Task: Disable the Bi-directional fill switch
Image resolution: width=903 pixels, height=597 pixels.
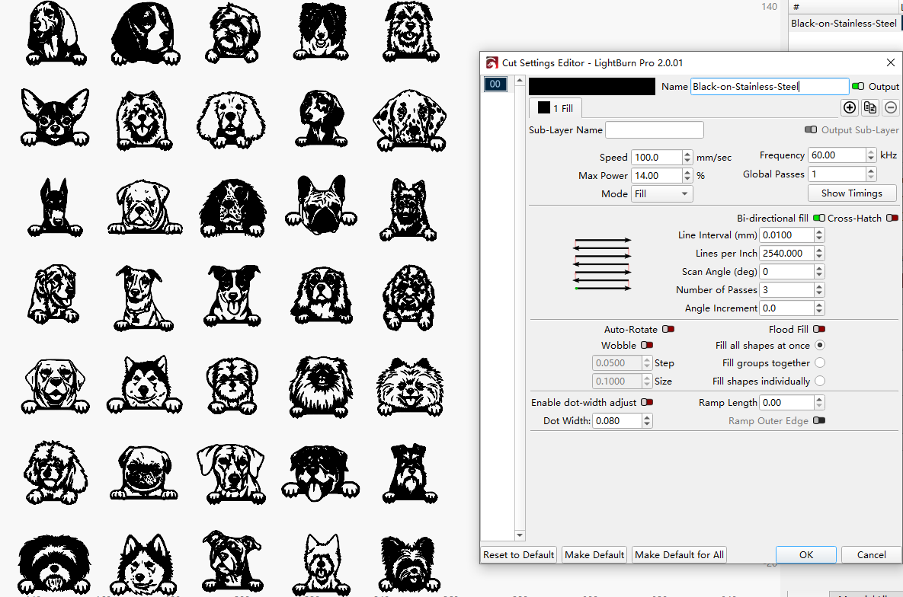Action: (x=819, y=219)
